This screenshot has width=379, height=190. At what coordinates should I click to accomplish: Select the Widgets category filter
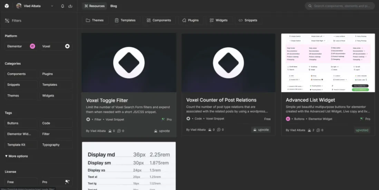point(56,96)
